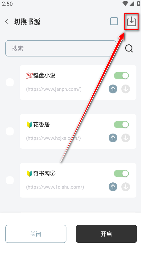
Task: Move 花香居 source up
Action: 113,138
